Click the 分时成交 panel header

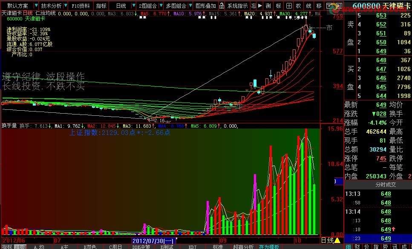386,185
